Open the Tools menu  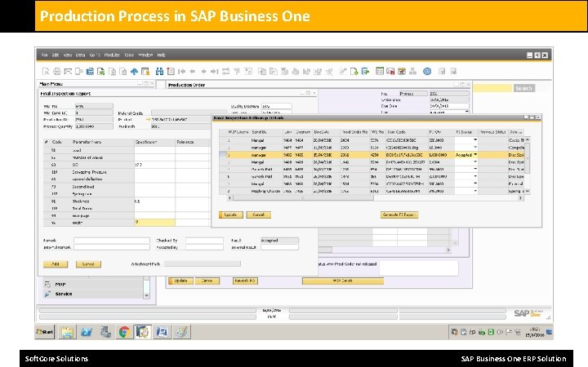129,55
